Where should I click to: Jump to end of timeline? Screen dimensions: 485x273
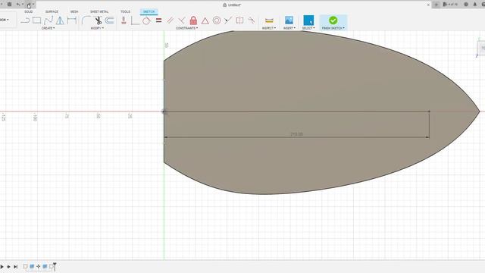tap(15, 266)
